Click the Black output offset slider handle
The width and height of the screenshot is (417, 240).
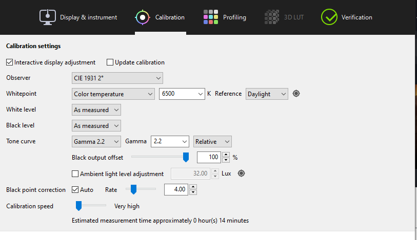tap(186, 157)
